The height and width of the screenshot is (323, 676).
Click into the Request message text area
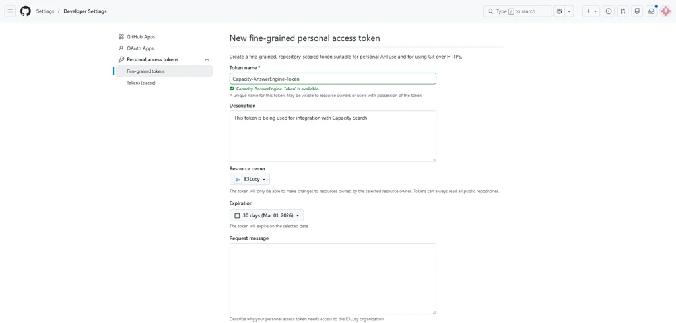(333, 278)
